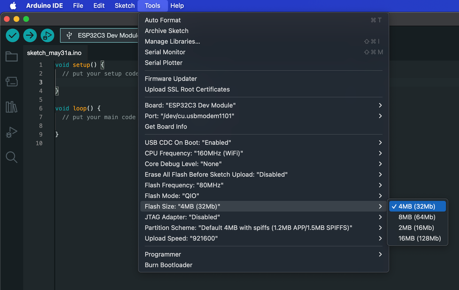Image resolution: width=459 pixels, height=290 pixels.
Task: Open the Debug panel in sidebar
Action: click(11, 132)
